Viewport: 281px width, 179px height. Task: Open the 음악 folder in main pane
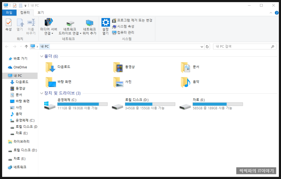pyautogui.click(x=190, y=82)
